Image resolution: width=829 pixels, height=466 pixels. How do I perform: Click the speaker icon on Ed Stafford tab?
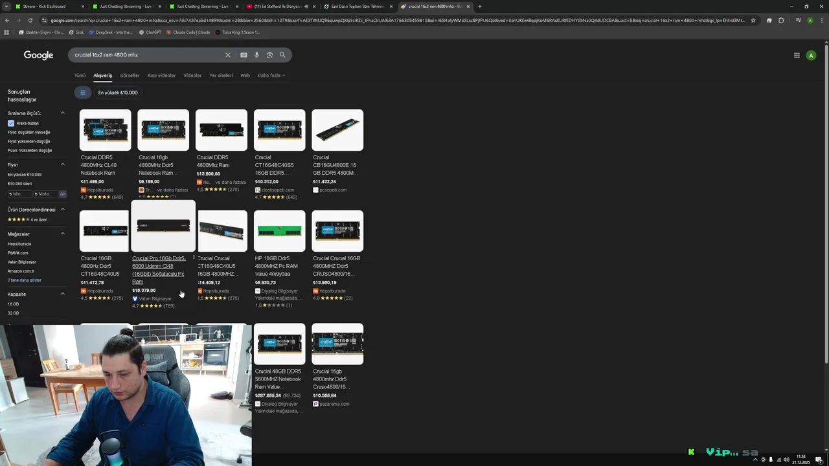[306, 6]
